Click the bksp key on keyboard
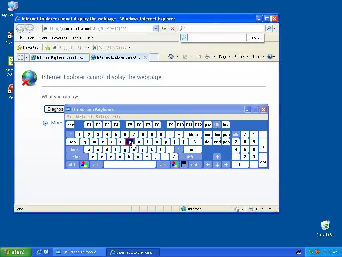342x257 pixels. [193, 135]
